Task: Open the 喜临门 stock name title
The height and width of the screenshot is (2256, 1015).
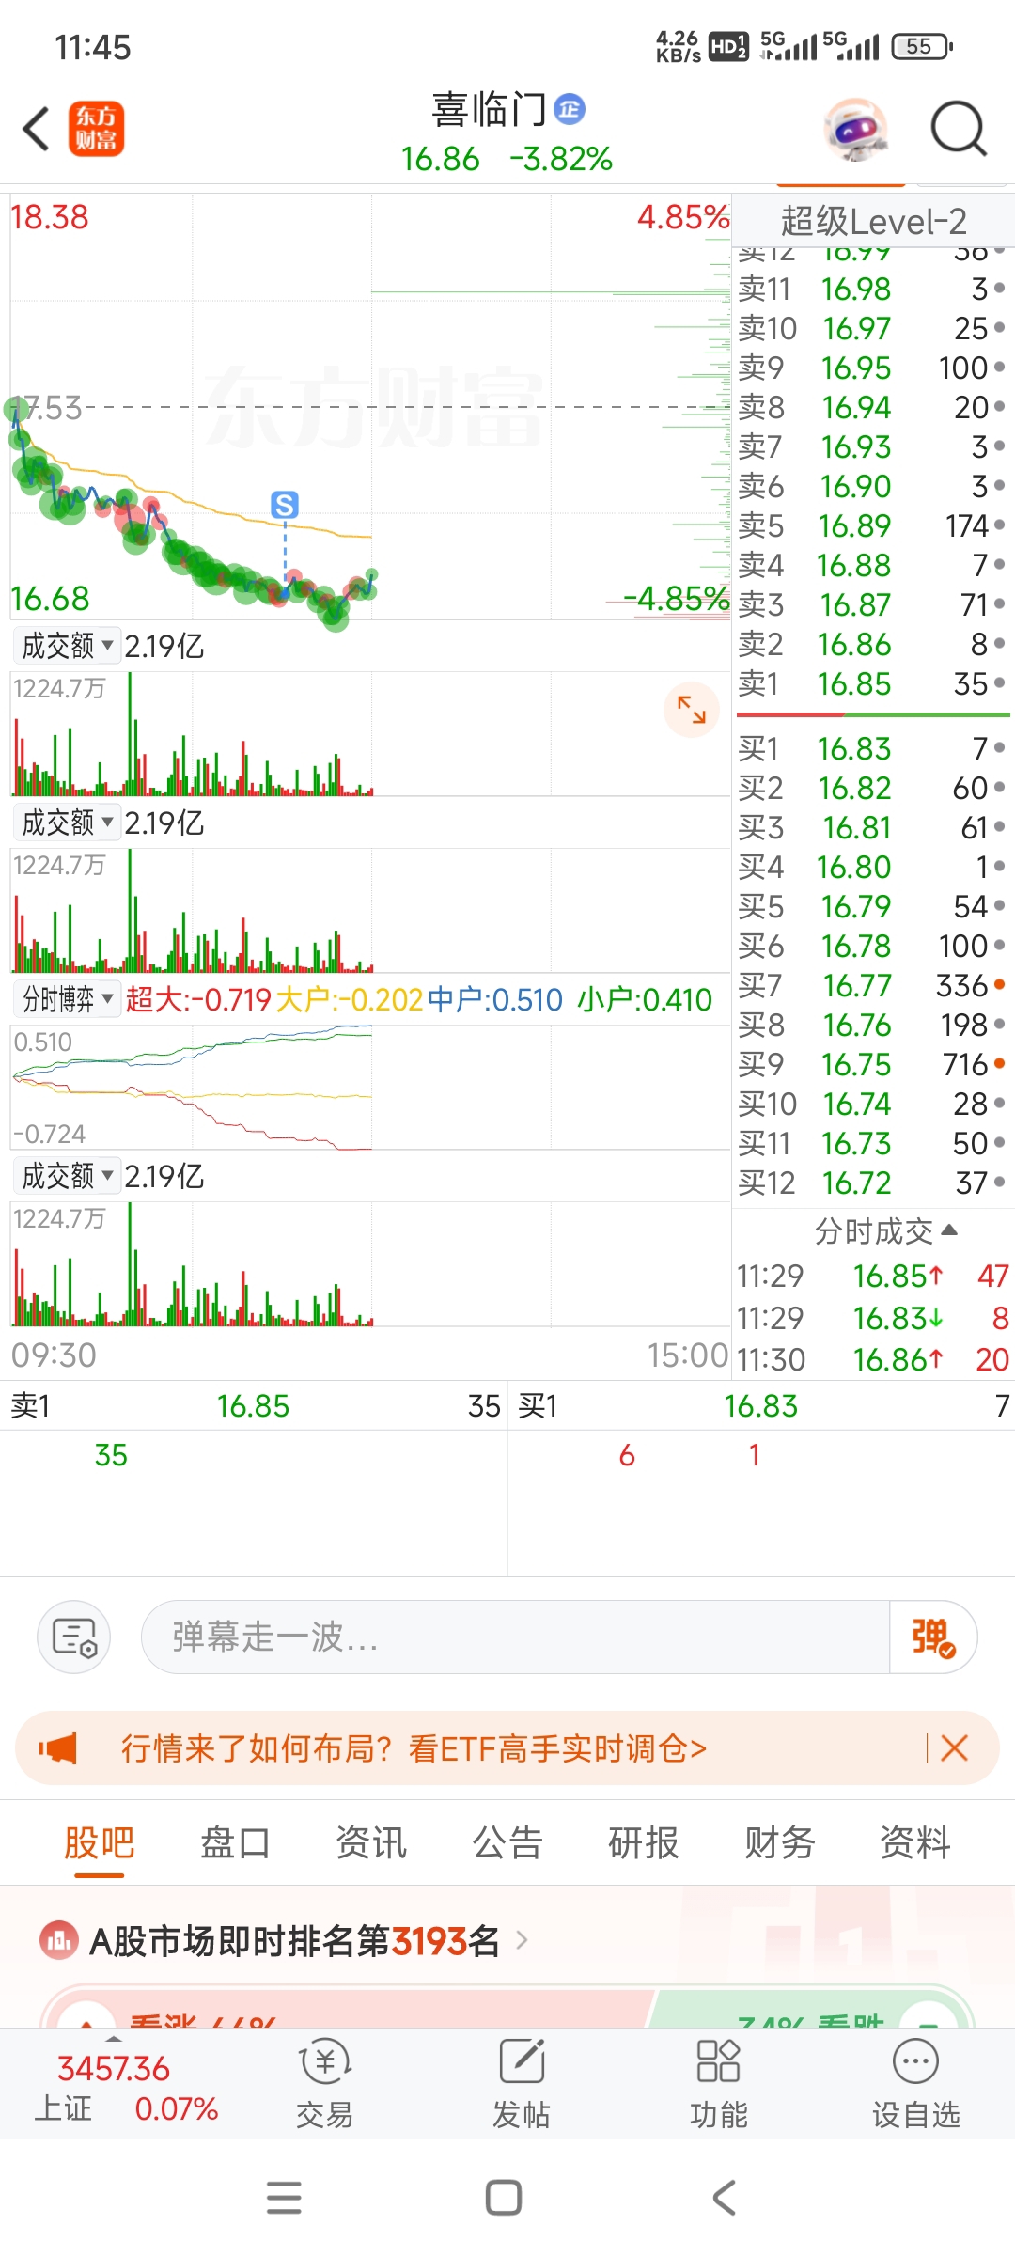Action: pos(489,109)
